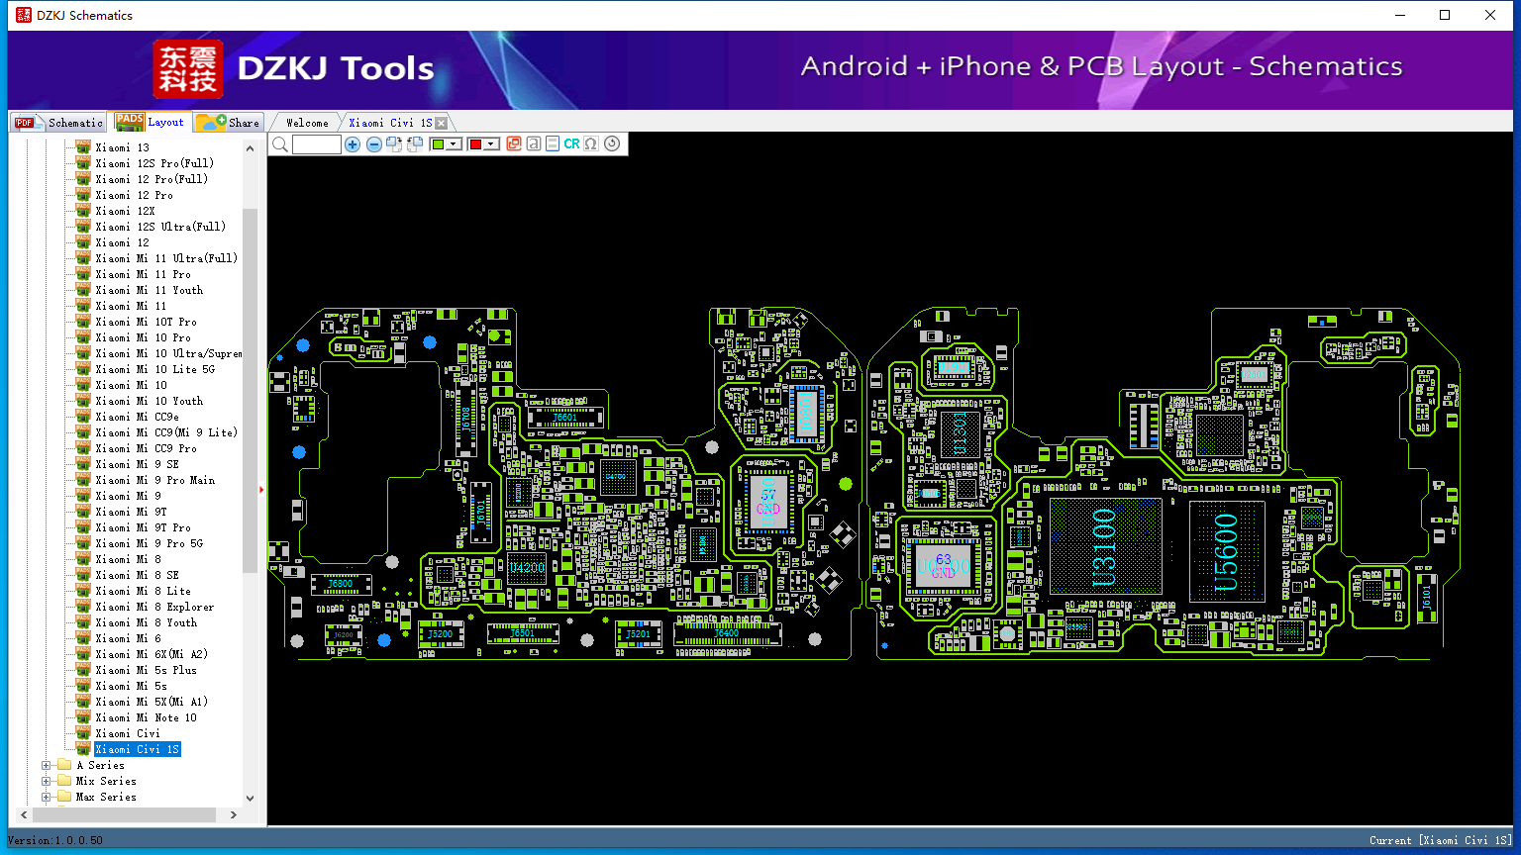The width and height of the screenshot is (1521, 855).
Task: Switch to the Share tab
Action: click(x=229, y=123)
